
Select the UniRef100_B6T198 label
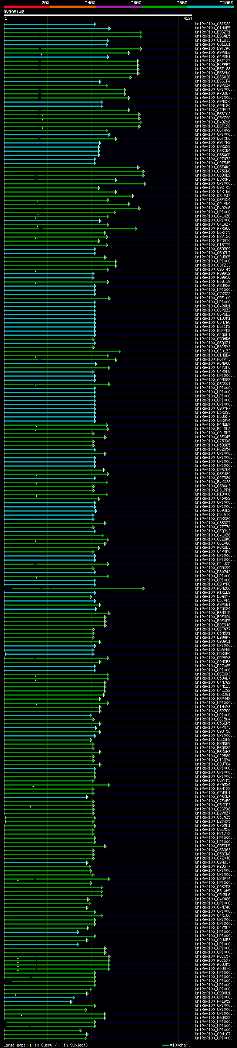point(213,126)
